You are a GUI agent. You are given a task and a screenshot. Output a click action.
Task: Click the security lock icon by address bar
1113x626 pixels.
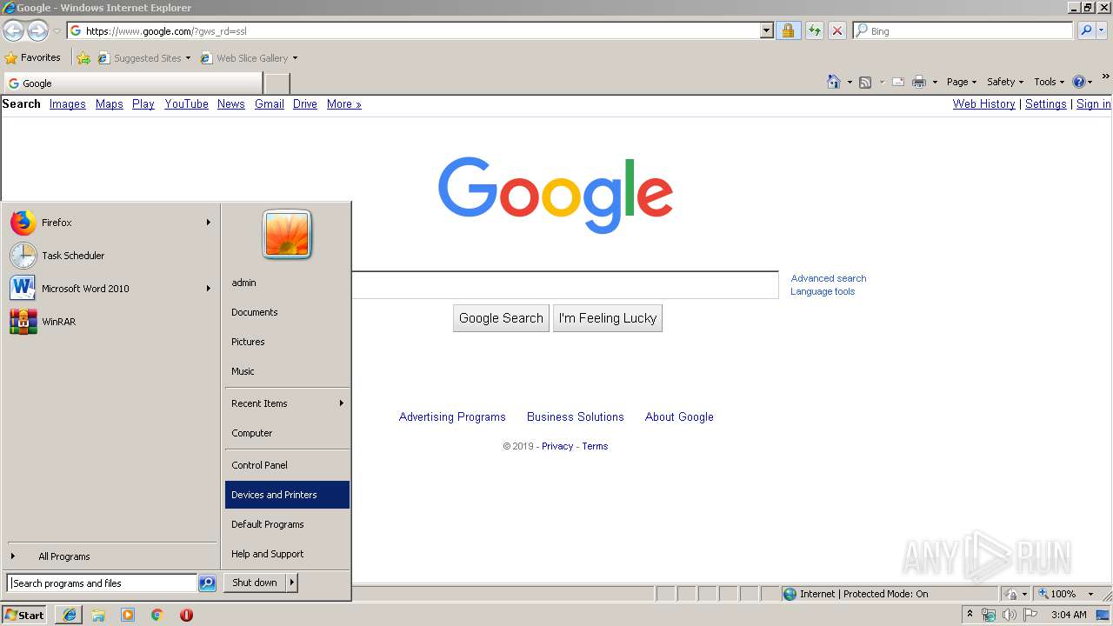(788, 30)
